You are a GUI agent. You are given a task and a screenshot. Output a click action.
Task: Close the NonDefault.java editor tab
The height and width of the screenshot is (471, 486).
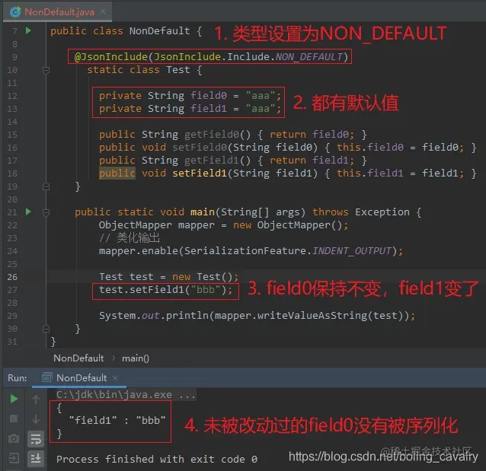(x=103, y=11)
